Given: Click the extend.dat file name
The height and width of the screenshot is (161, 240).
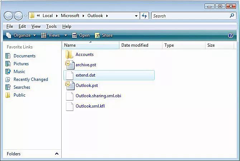Looking at the screenshot, I should pyautogui.click(x=85, y=75).
